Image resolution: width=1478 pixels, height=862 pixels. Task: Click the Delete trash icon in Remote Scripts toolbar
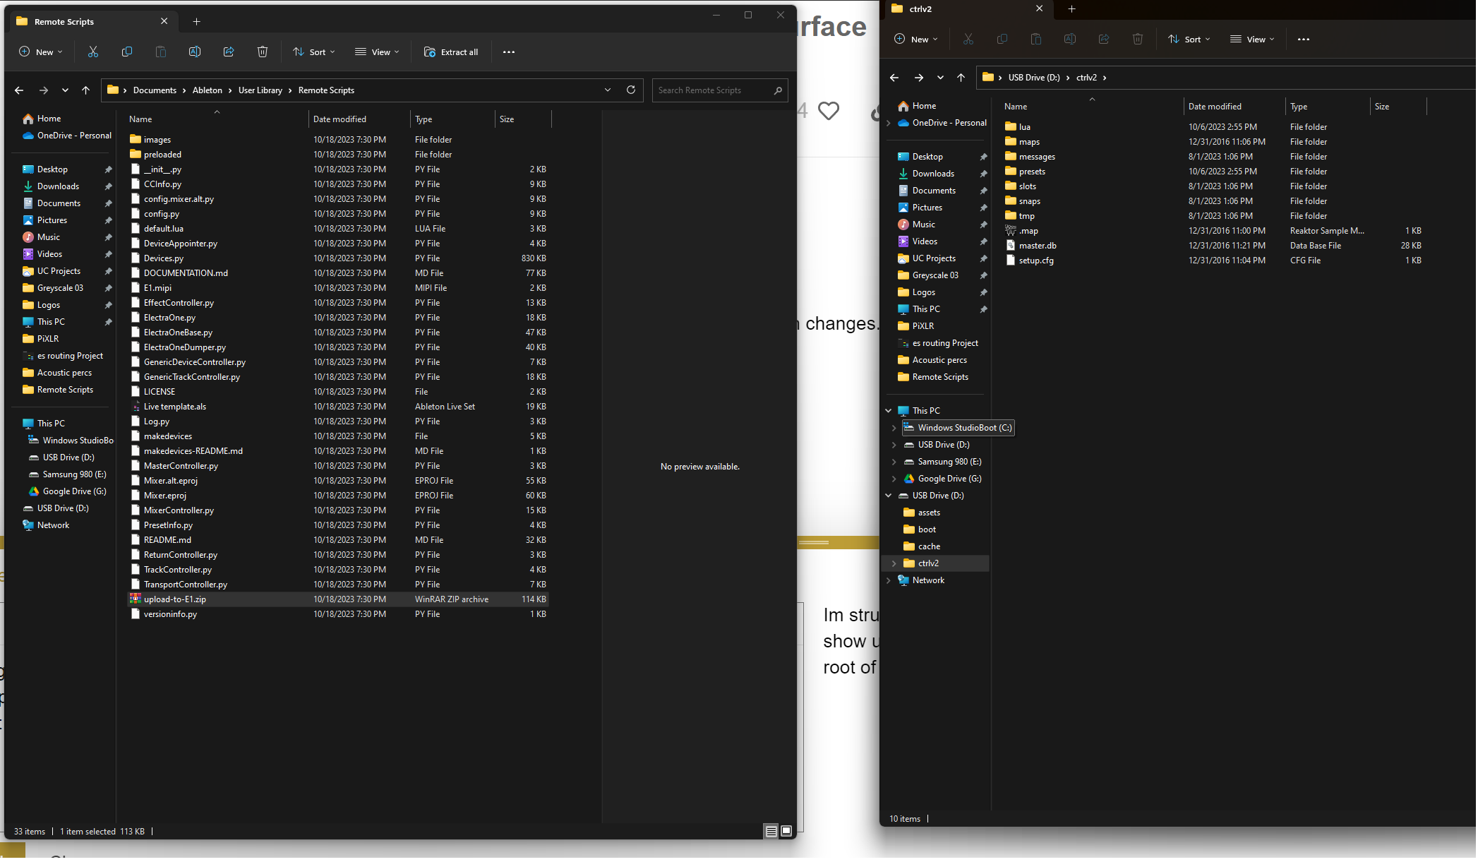(263, 52)
